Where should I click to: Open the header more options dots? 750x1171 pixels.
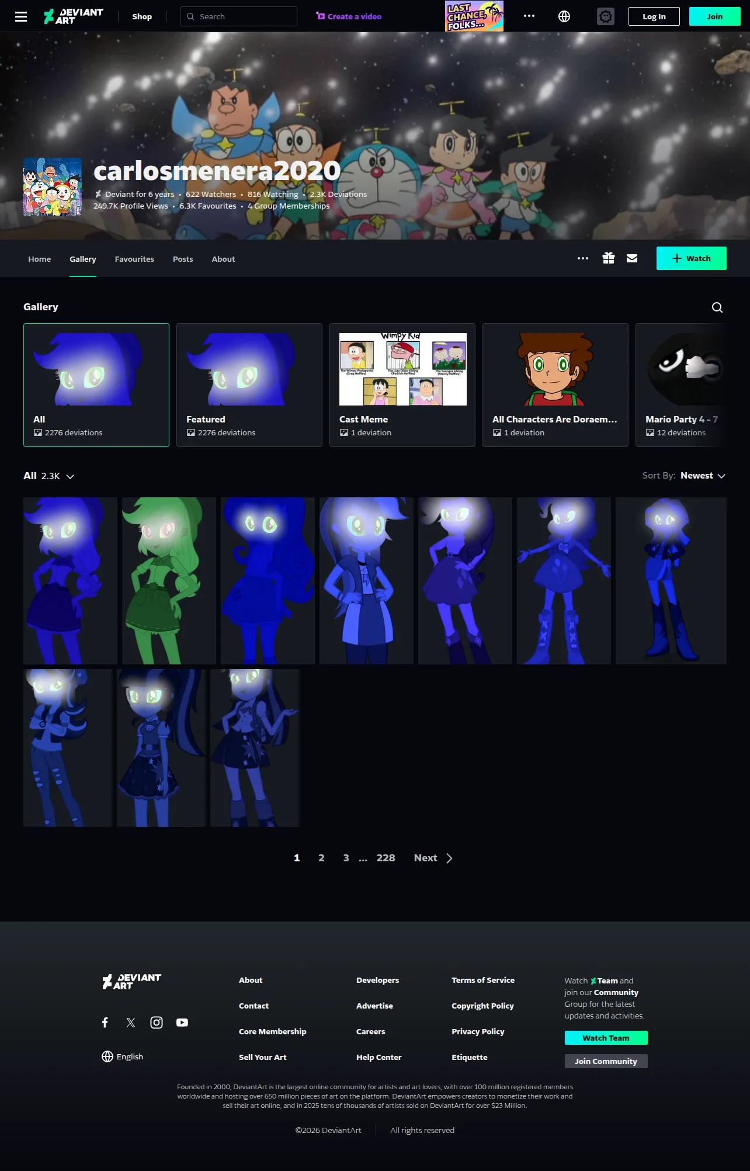coord(529,16)
